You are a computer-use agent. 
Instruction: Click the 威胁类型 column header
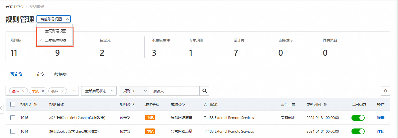tap(178, 104)
